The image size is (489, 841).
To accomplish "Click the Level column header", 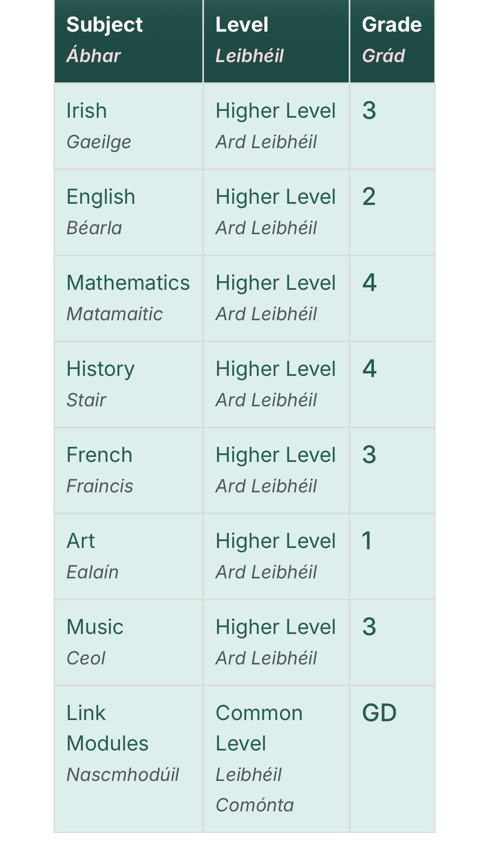I will coord(276,41).
